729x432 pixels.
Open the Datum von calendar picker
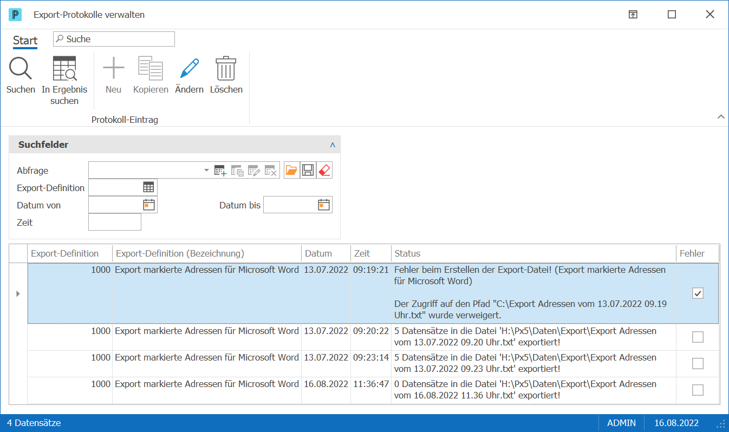148,205
